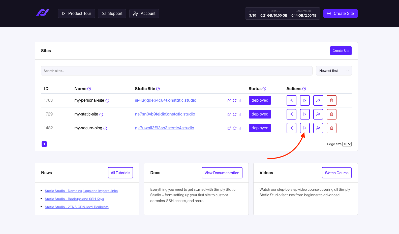399x234 pixels.
Task: Click the play icon for my-secure-blog
Action: (305, 128)
